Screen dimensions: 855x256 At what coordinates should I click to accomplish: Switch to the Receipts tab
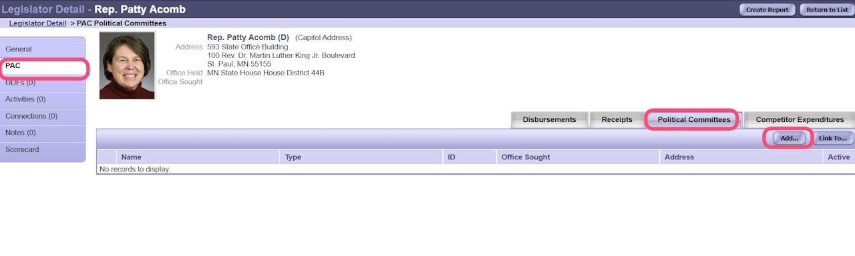tap(617, 120)
